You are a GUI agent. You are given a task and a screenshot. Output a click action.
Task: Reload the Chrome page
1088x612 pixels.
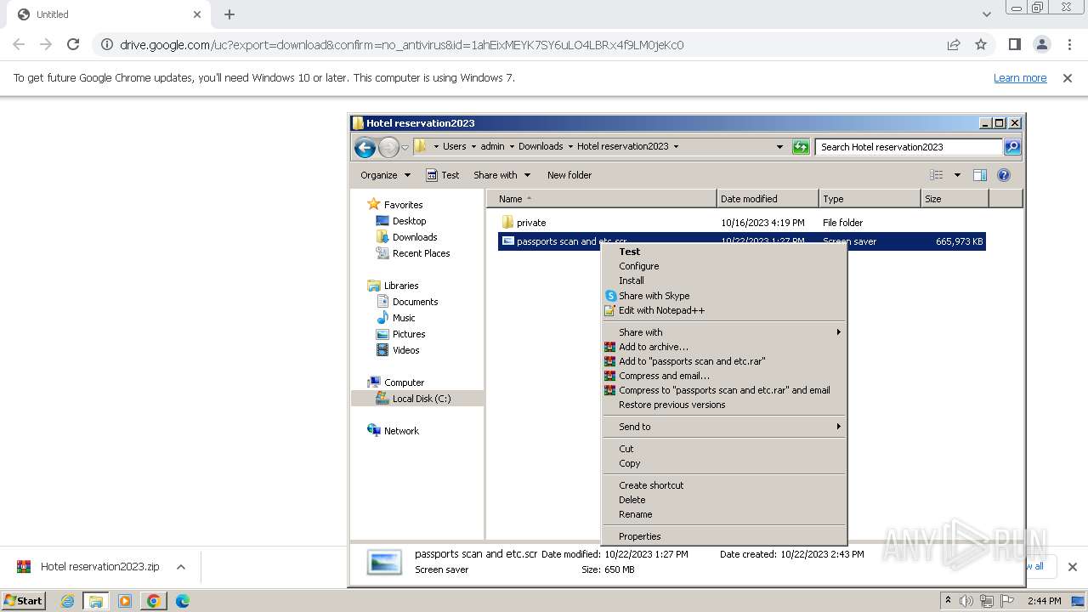pos(73,45)
